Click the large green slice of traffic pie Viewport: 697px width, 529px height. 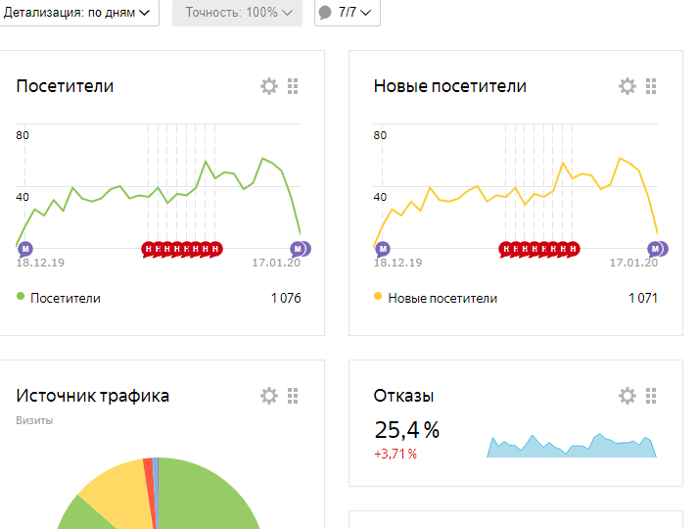point(205,499)
